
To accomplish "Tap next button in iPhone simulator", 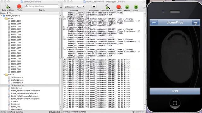I will pos(195,23).
